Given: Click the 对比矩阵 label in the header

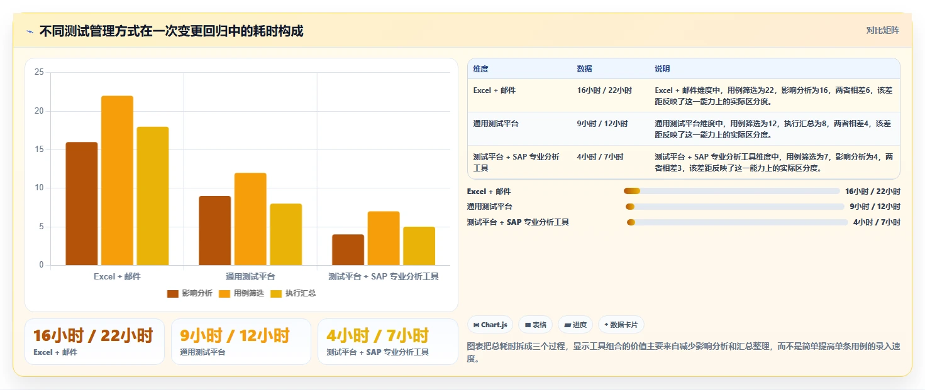Looking at the screenshot, I should (883, 30).
